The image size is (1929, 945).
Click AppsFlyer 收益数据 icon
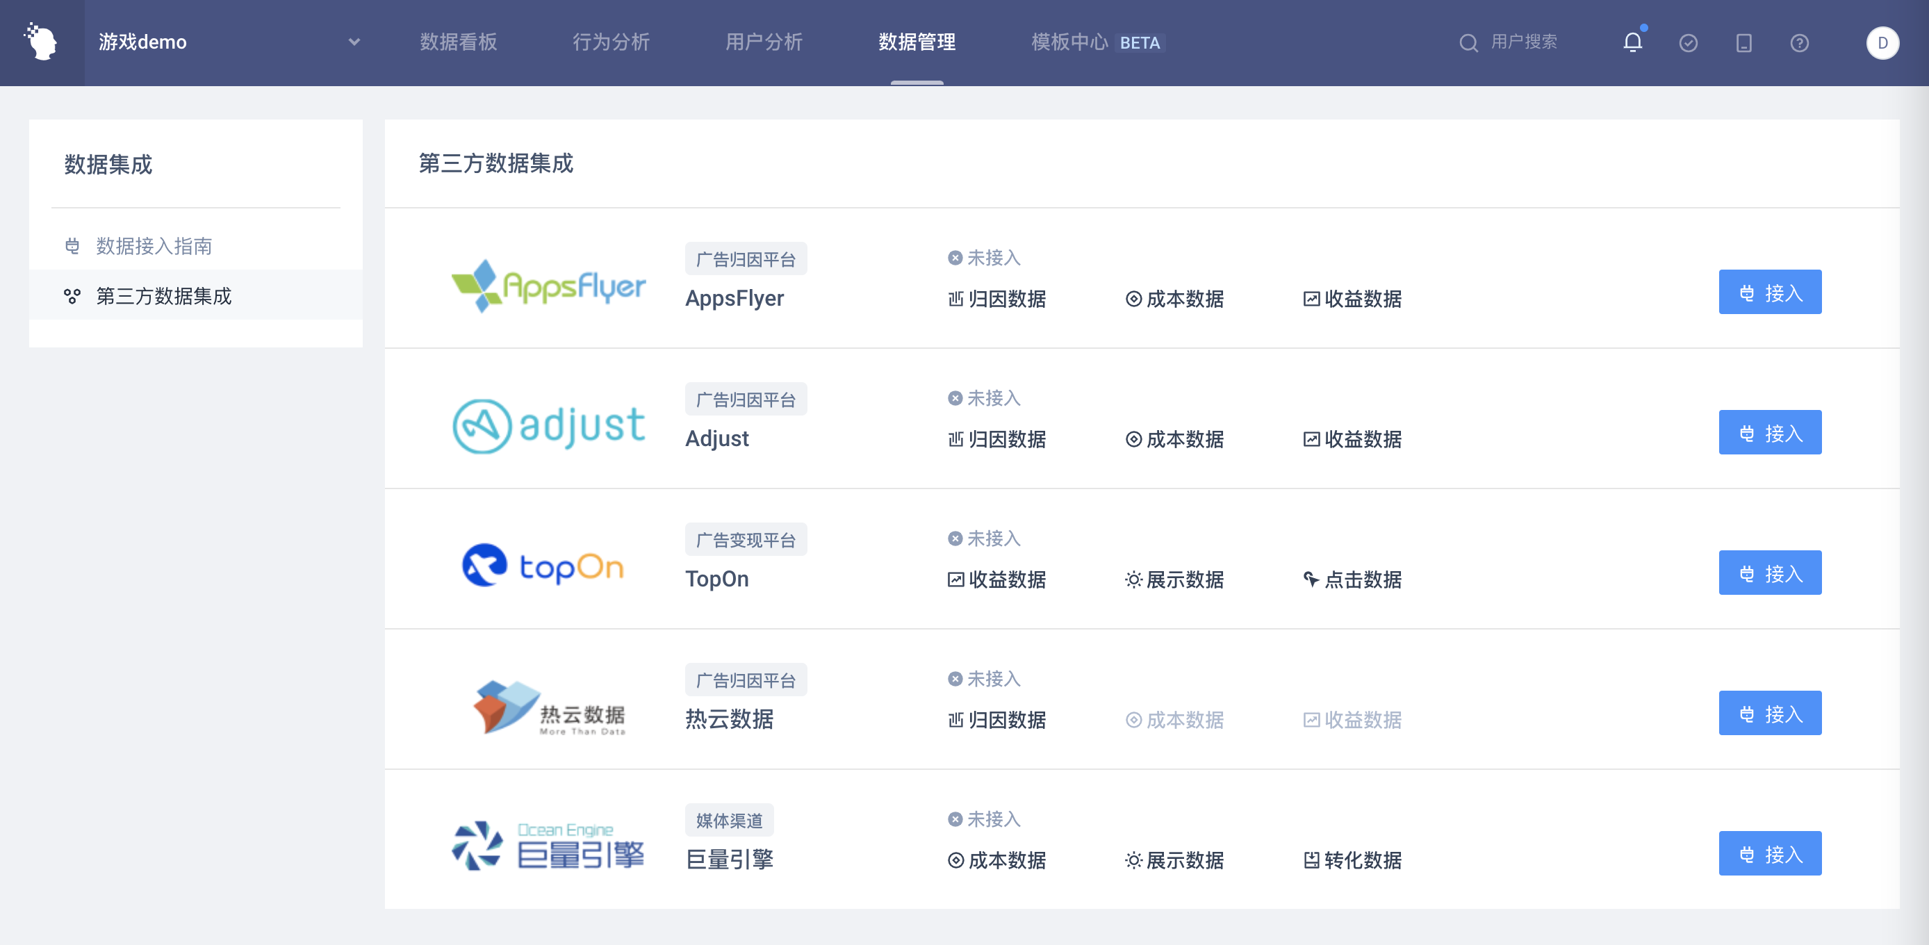coord(1311,299)
